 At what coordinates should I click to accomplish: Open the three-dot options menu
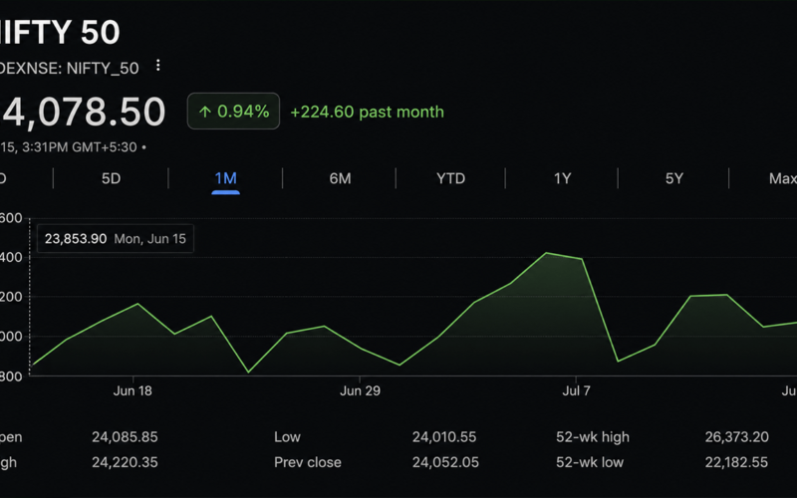coord(158,66)
